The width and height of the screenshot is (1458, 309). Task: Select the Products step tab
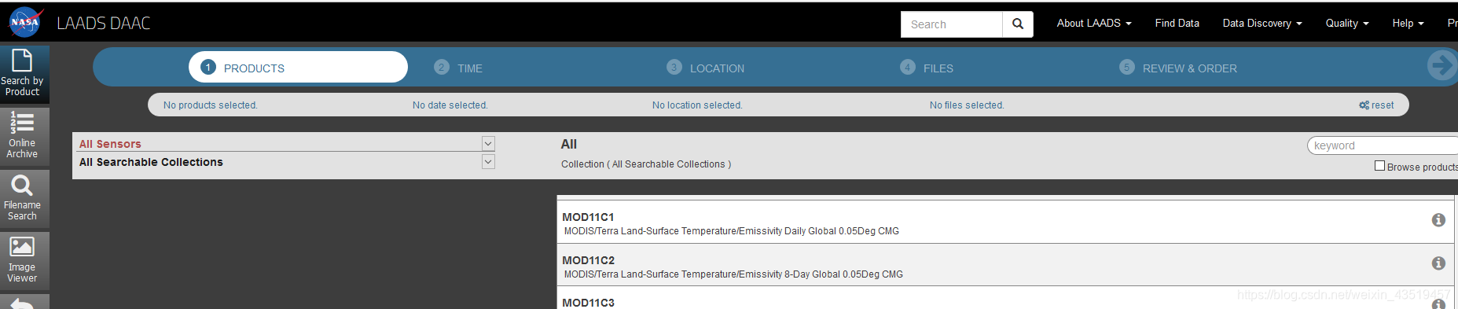(x=298, y=67)
